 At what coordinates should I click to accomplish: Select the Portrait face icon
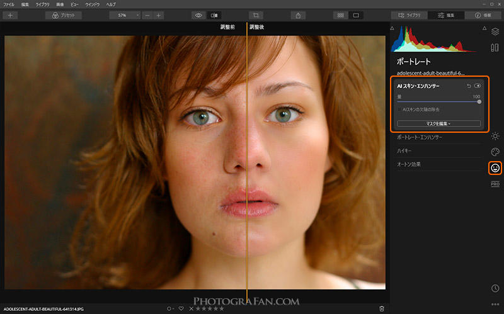(x=495, y=168)
